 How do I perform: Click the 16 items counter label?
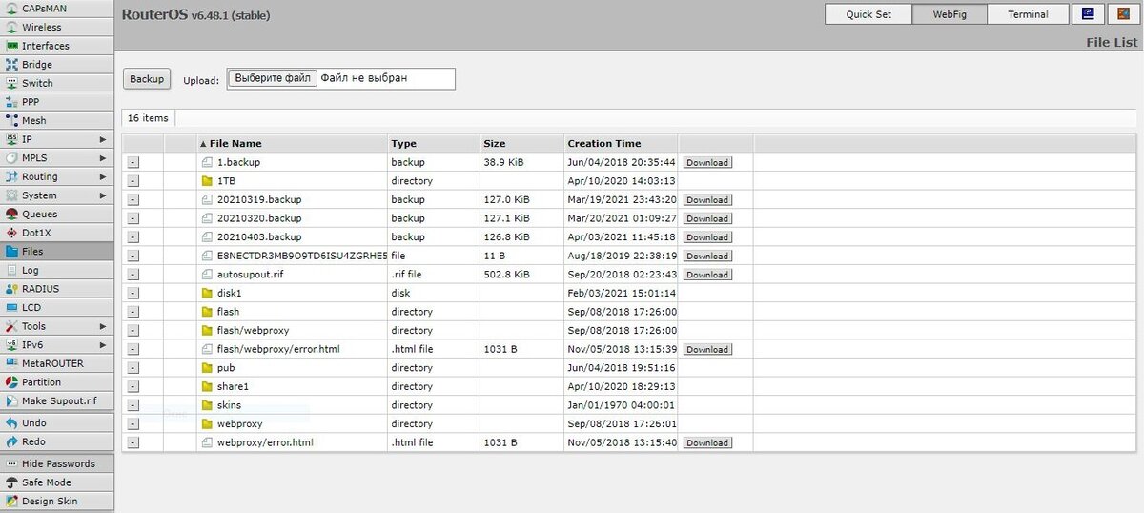pos(148,118)
